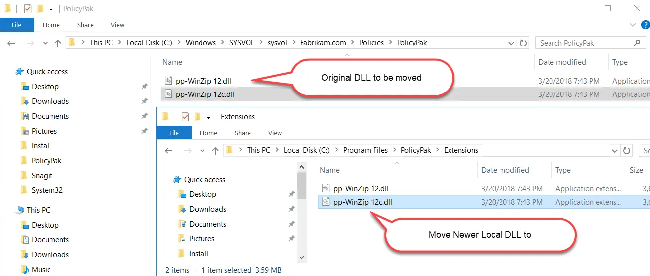Select Local Disk (C:) breadcrumb in PolicyPak window

point(149,43)
